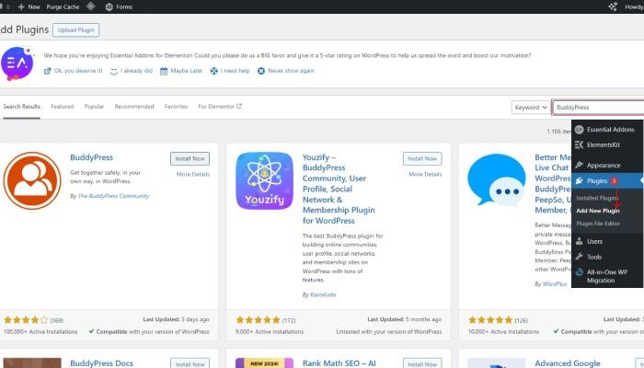Screen dimensions: 644x368
Task: Click 'Untested with your version of WordPress' text
Action: click(388, 331)
